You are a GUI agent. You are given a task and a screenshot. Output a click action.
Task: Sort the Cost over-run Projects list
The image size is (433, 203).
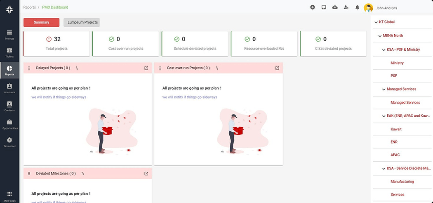pos(216,68)
